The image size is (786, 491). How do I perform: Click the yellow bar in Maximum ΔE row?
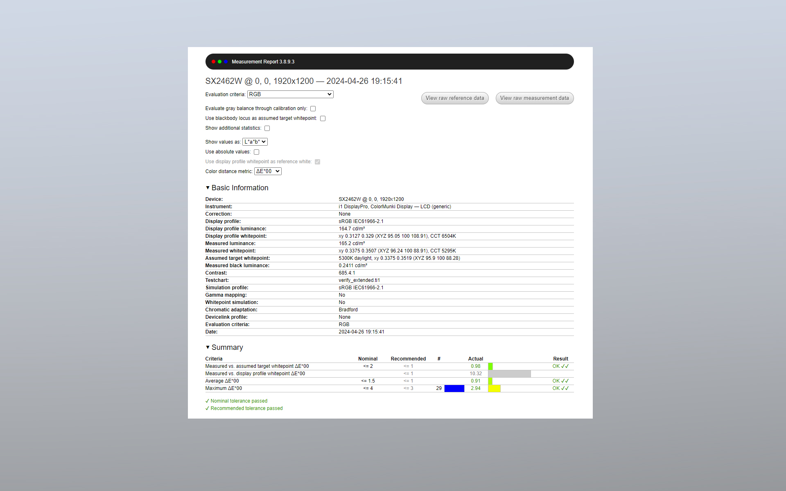pos(495,388)
